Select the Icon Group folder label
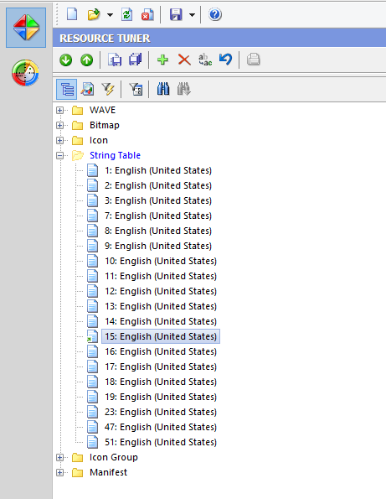 pyautogui.click(x=114, y=457)
